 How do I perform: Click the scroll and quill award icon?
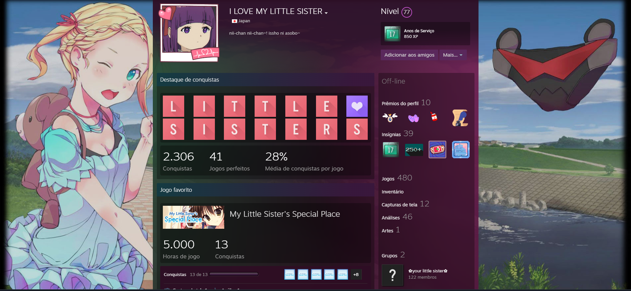460,118
